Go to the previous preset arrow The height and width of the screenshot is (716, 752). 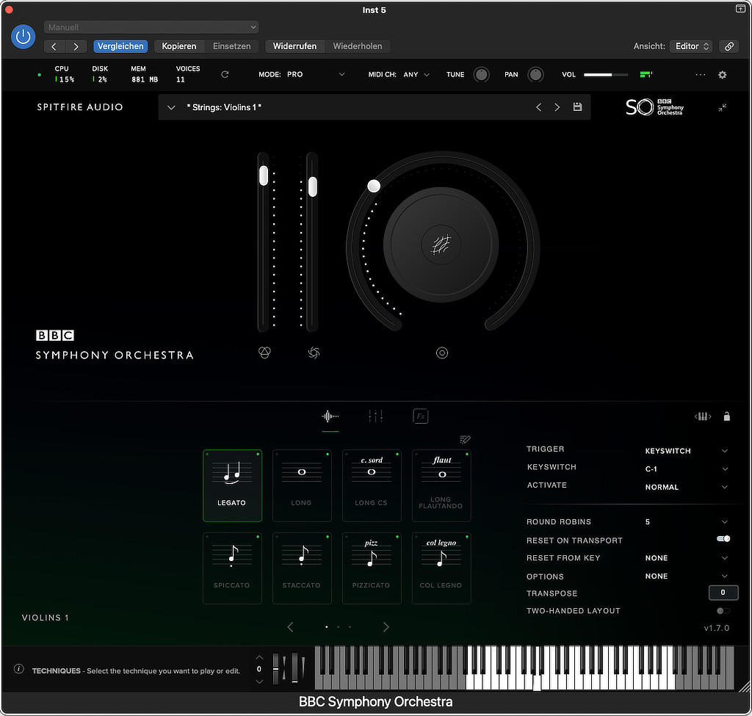(538, 107)
